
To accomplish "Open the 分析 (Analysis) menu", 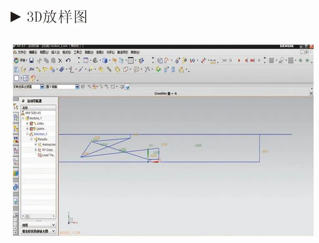I will point(111,53).
